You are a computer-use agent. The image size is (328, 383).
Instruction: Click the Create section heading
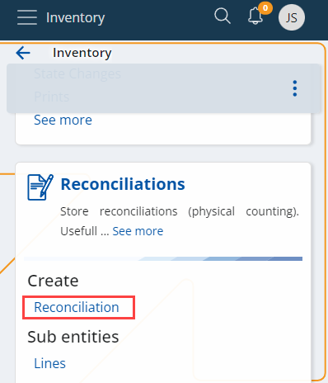coord(53,281)
